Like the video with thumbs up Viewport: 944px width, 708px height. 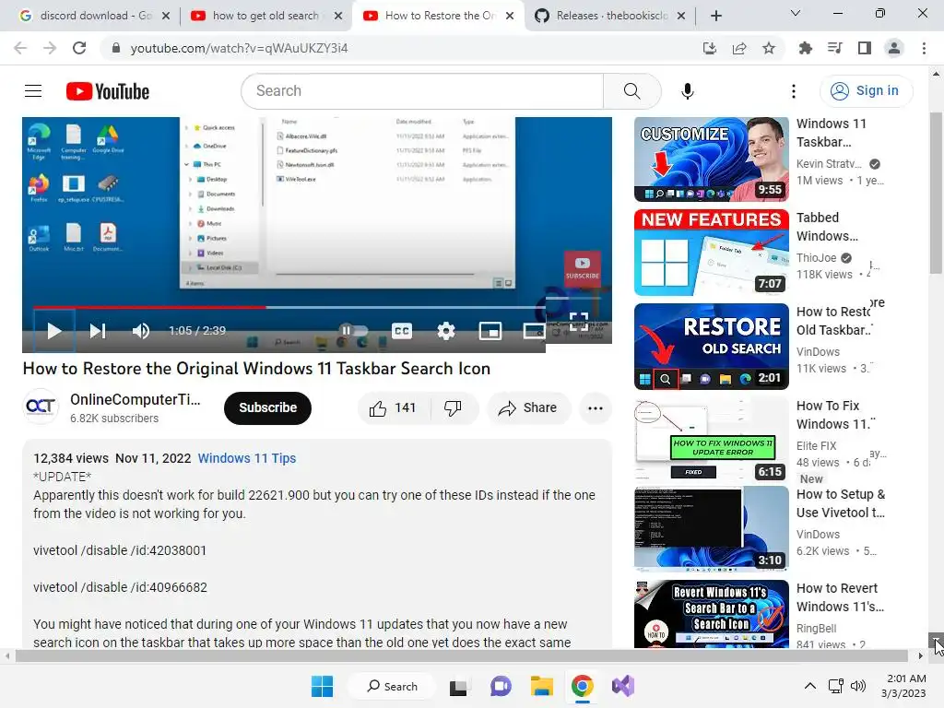coord(393,408)
